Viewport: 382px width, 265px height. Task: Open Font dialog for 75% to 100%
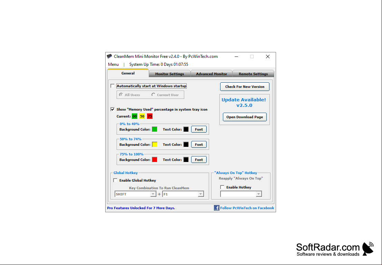(x=199, y=160)
